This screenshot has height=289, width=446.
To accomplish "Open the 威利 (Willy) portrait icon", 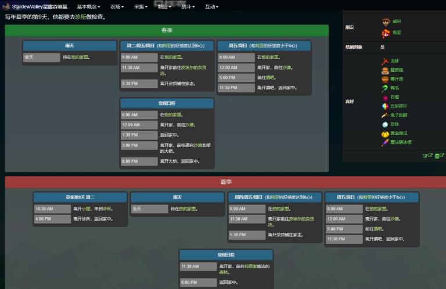I will (386, 22).
